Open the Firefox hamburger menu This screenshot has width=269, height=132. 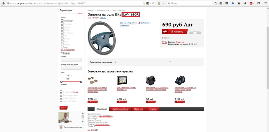265,3
